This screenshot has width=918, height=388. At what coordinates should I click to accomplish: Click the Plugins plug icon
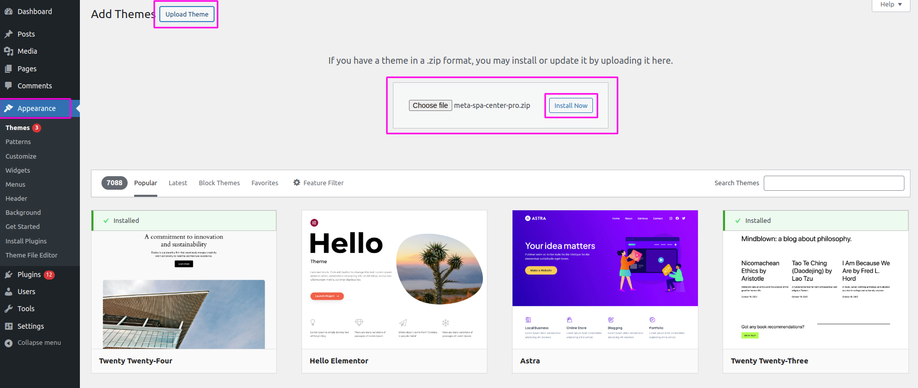[x=9, y=275]
